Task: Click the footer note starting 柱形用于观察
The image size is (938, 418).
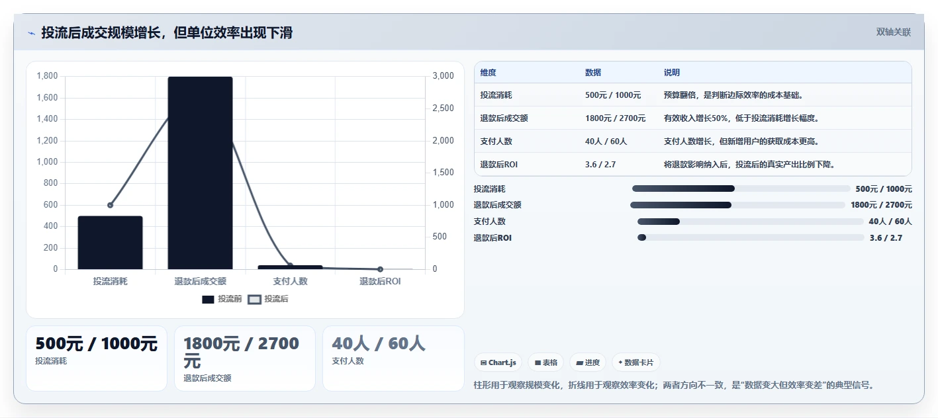Action: pos(674,385)
